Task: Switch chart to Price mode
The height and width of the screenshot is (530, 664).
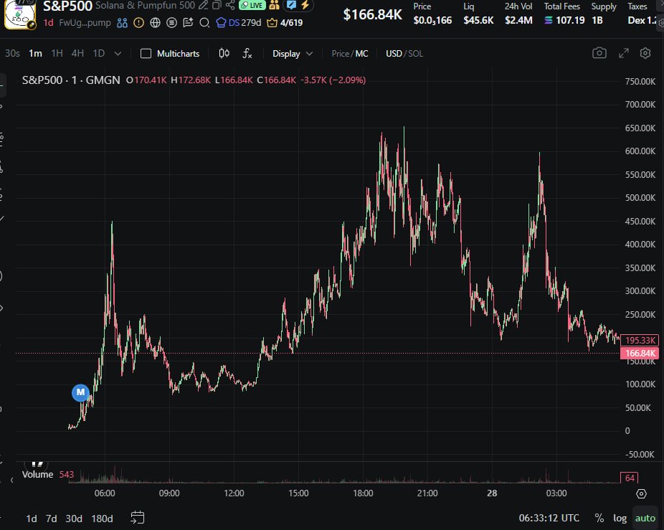Action: coord(340,53)
